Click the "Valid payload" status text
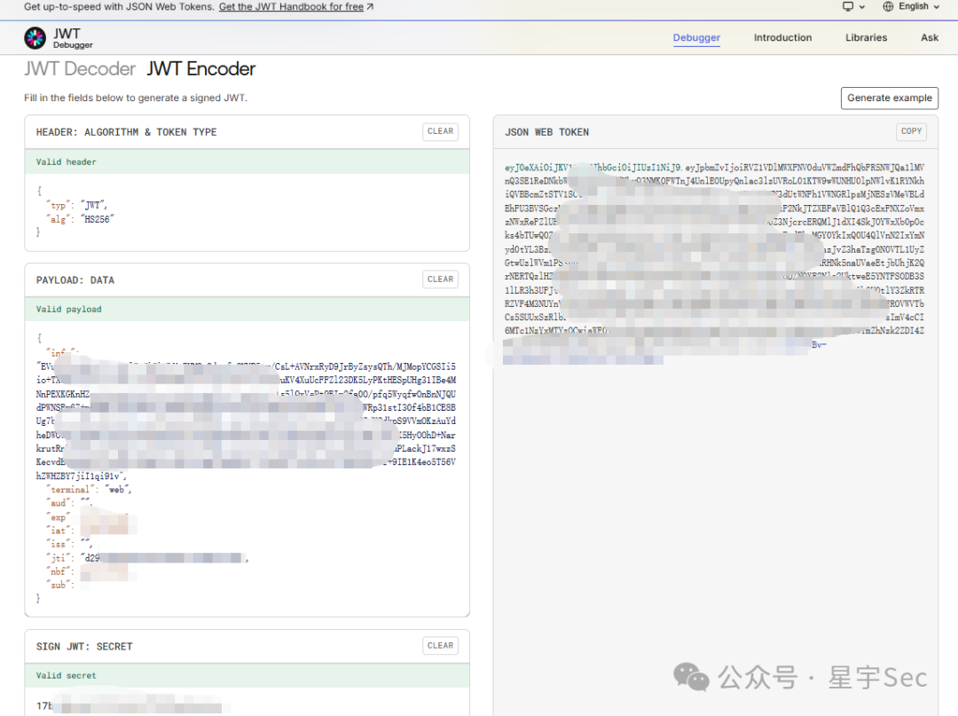This screenshot has height=716, width=958. pos(68,309)
